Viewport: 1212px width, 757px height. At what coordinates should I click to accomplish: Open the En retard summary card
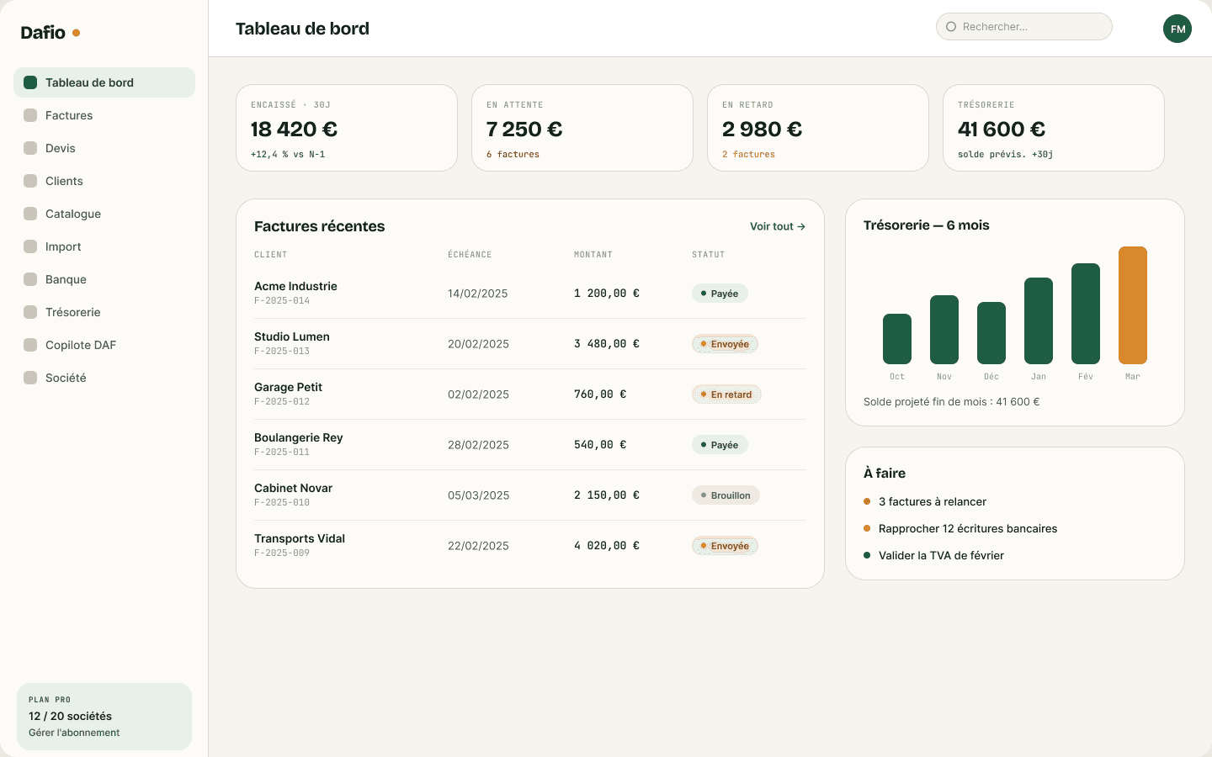(818, 128)
